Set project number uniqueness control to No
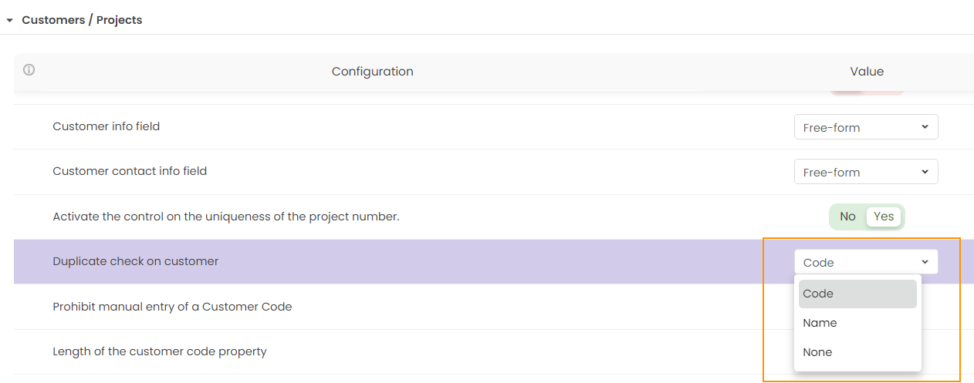Viewport: 974px width, 383px height. (847, 217)
